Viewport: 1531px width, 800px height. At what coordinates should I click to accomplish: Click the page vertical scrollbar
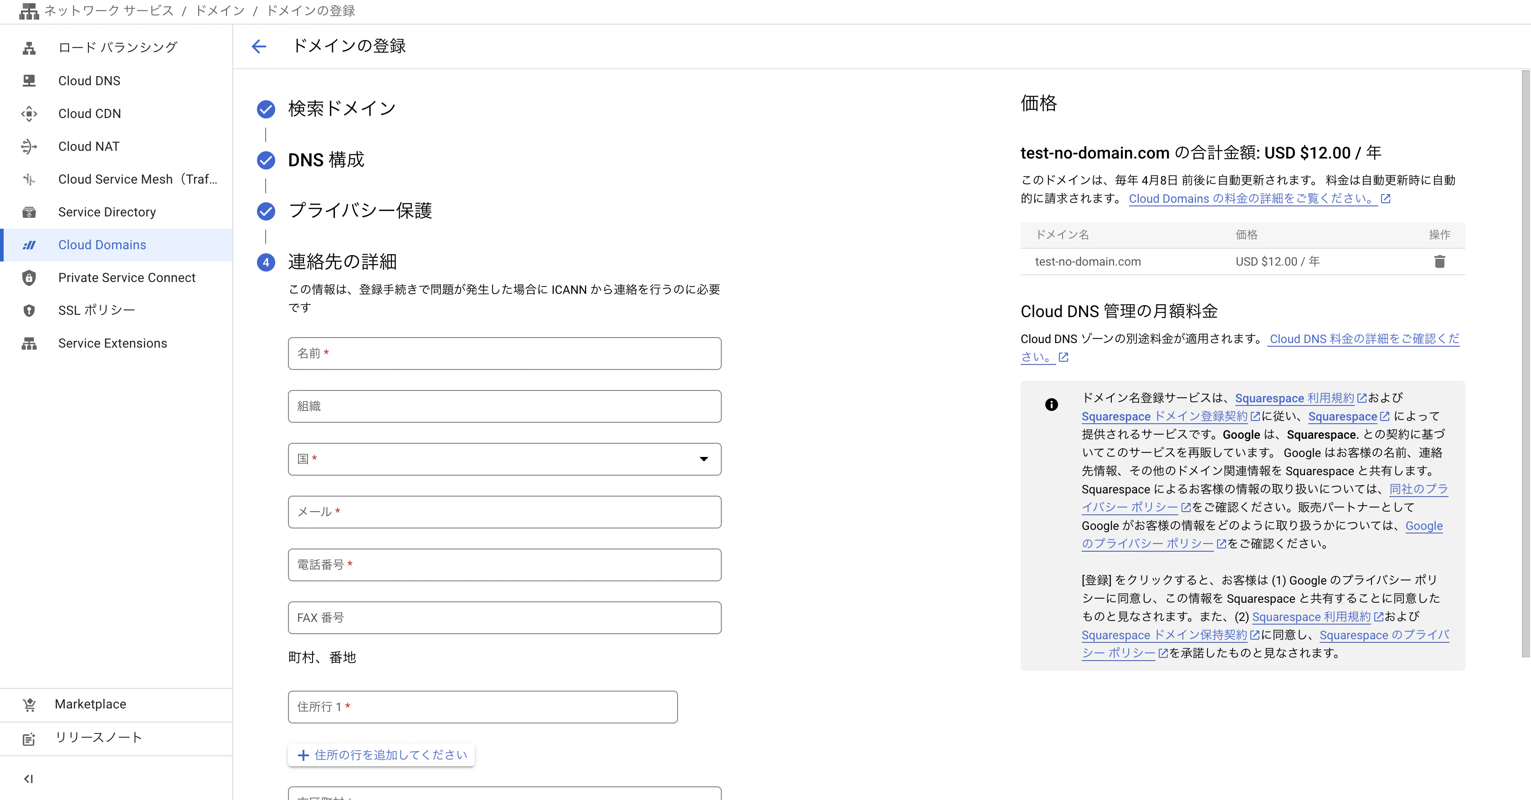[1526, 364]
